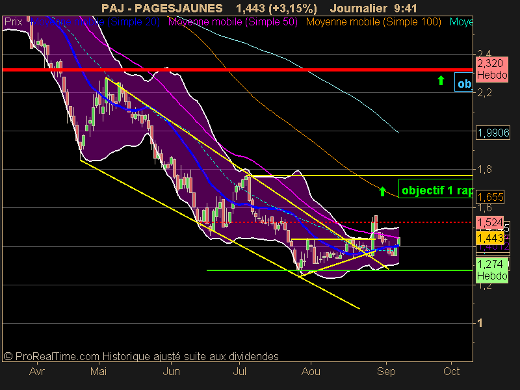Click the 2,320 Hebdo price label

click(492, 69)
